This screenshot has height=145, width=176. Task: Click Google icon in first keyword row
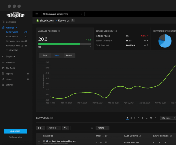pyautogui.click(x=44, y=141)
